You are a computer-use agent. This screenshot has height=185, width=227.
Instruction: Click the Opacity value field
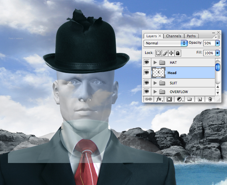pos(209,43)
